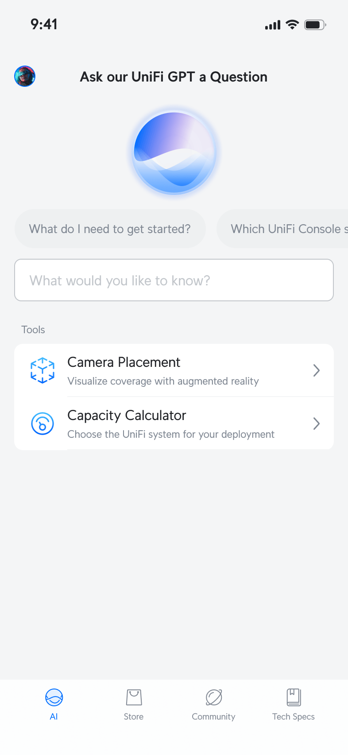Switch to the Store tab label

134,716
